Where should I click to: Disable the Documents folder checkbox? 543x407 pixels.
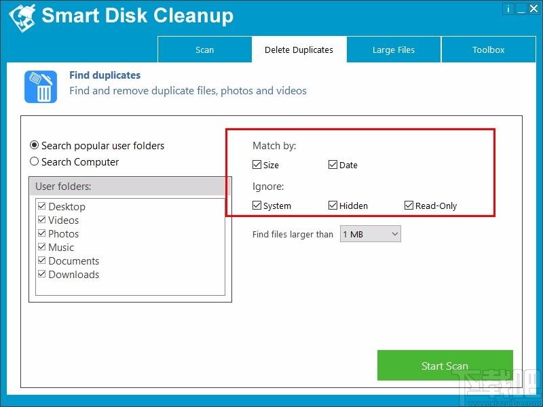click(42, 260)
